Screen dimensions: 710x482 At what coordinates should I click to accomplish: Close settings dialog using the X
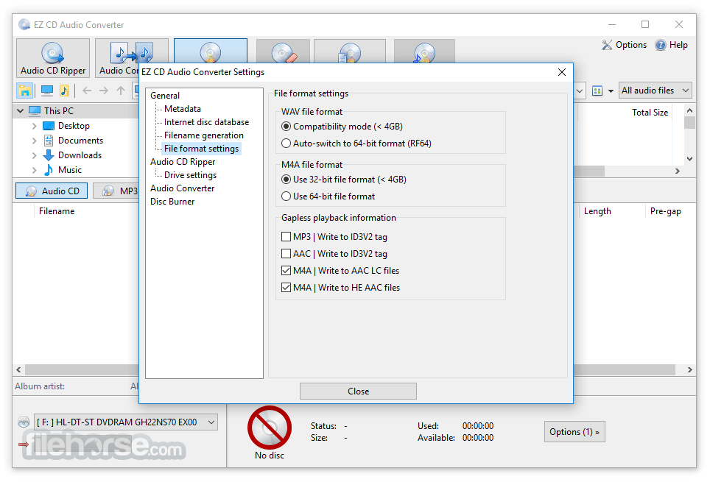point(561,72)
